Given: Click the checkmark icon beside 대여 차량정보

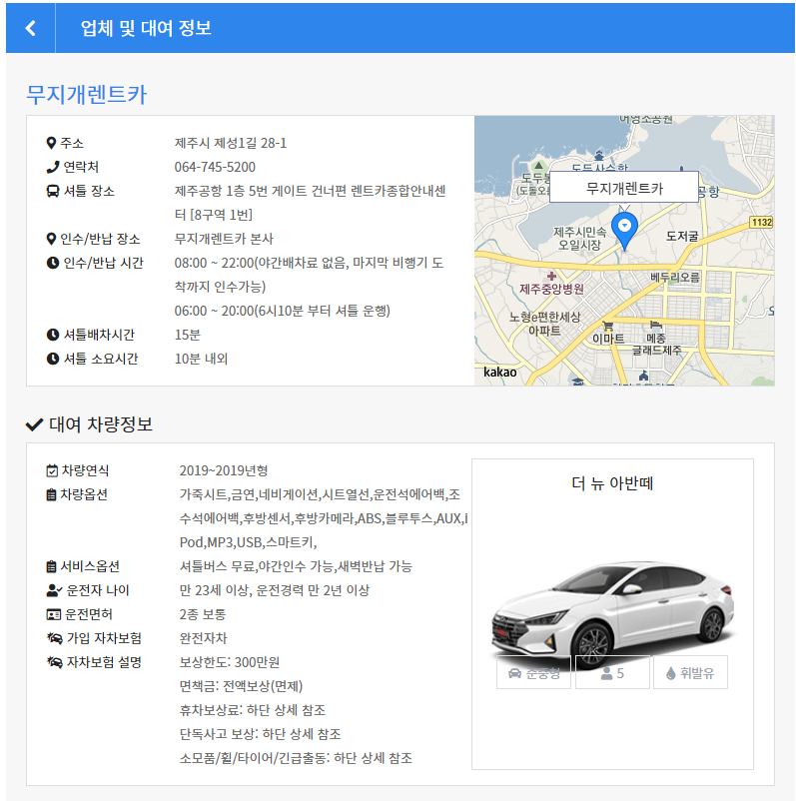Looking at the screenshot, I should tap(34, 424).
